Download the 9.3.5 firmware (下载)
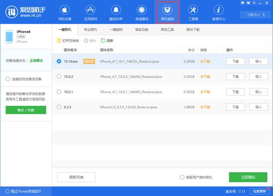The height and width of the screenshot is (196, 273). pos(235,107)
